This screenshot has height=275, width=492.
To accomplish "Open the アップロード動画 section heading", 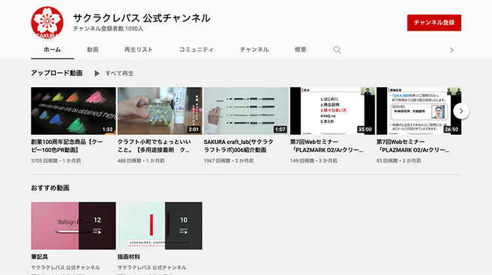I will [x=57, y=73].
